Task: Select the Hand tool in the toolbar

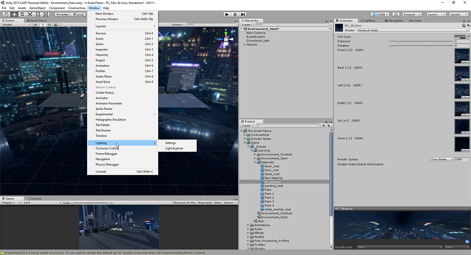Action: click(x=6, y=14)
